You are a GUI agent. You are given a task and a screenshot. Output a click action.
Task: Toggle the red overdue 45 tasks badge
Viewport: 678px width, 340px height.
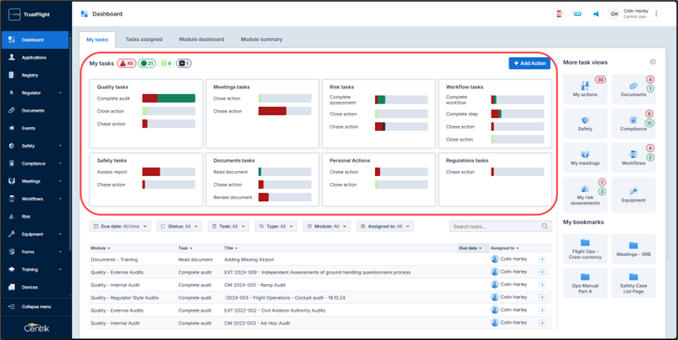pyautogui.click(x=126, y=63)
